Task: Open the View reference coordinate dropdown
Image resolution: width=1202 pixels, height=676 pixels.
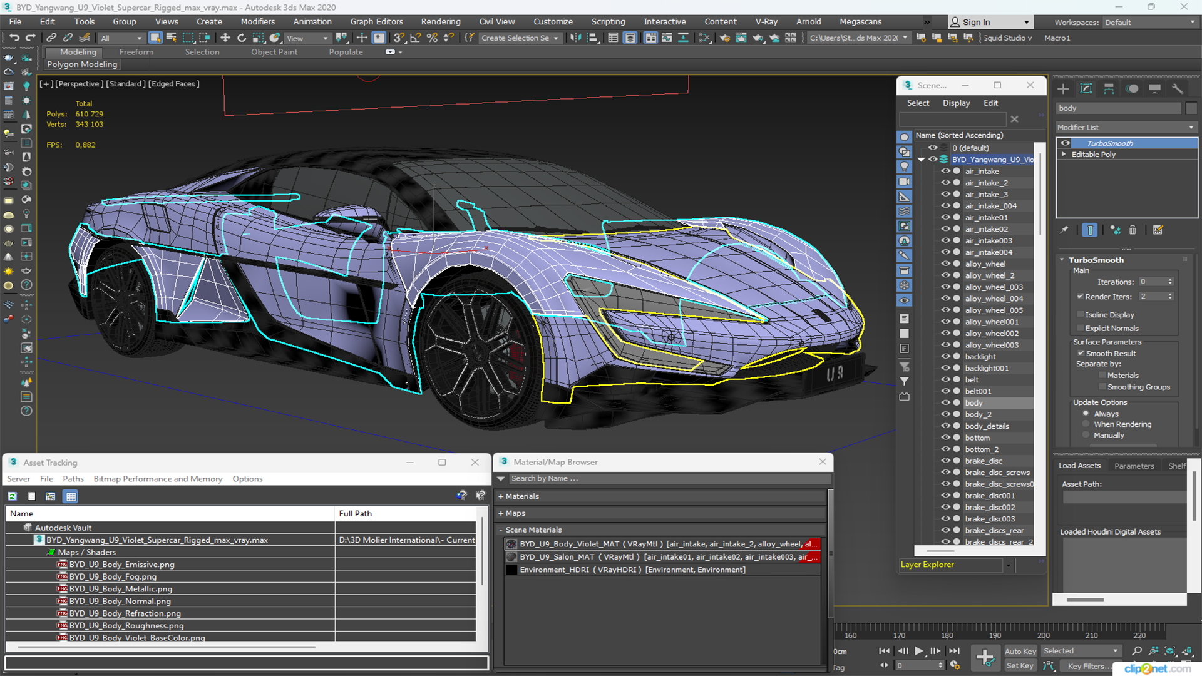Action: (307, 38)
